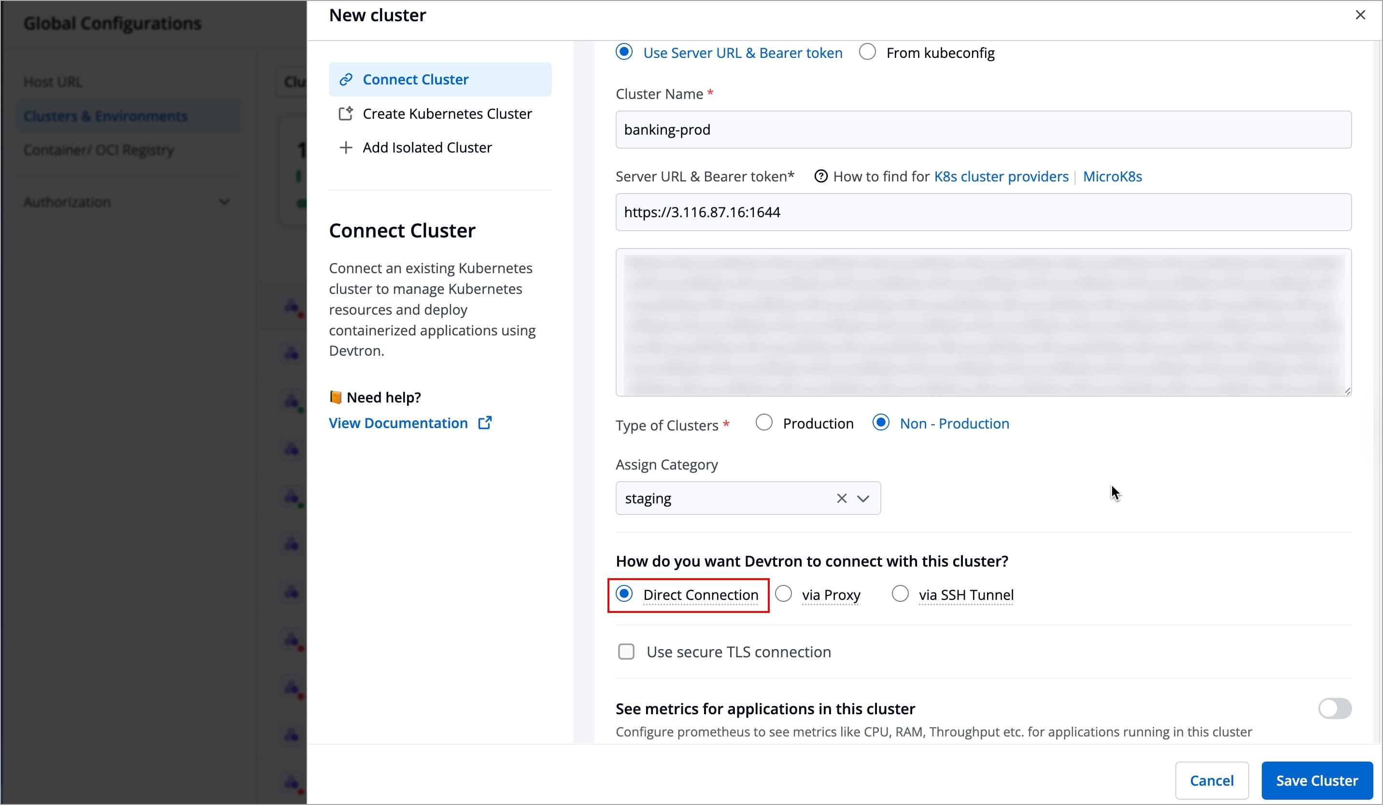Toggle application metrics switch on
The image size is (1383, 805).
pyautogui.click(x=1335, y=708)
